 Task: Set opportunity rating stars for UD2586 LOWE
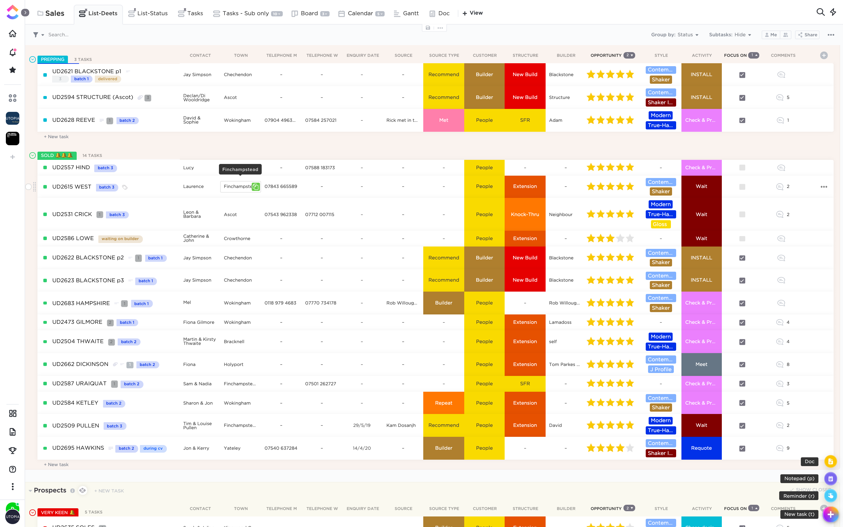pyautogui.click(x=610, y=239)
